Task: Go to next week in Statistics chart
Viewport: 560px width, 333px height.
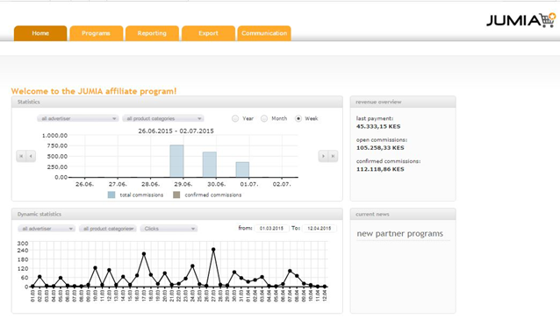Action: (x=323, y=156)
